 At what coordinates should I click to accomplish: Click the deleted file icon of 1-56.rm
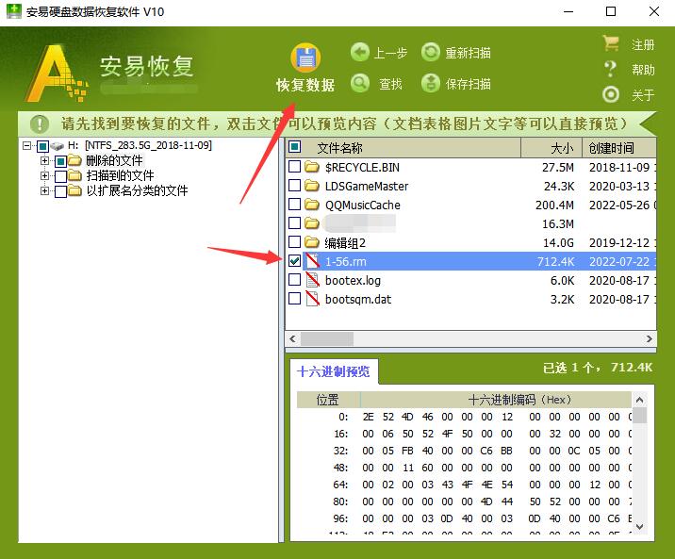[313, 261]
